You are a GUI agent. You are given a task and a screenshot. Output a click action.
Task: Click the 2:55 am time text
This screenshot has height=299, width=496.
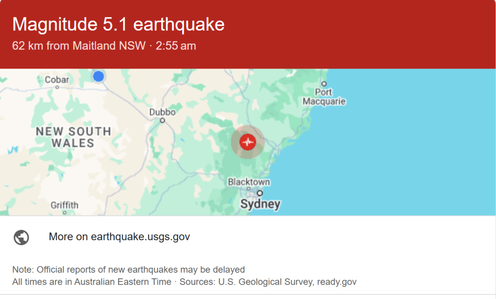[x=176, y=46]
